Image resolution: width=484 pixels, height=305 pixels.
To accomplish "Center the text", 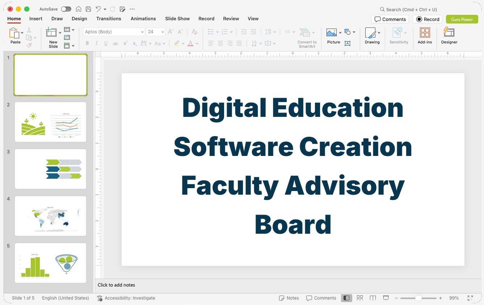I will pos(220,43).
